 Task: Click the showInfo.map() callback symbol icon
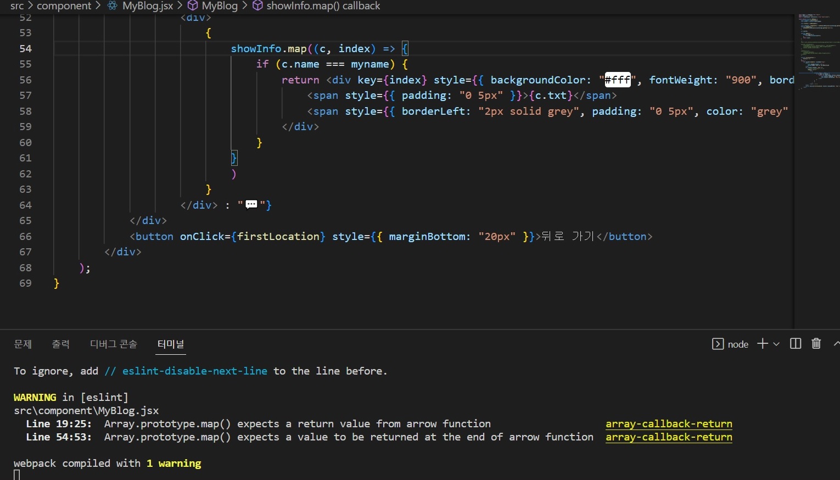257,6
